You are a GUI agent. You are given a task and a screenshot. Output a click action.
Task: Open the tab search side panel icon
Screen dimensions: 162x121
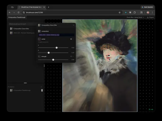pyautogui.click(x=141, y=12)
